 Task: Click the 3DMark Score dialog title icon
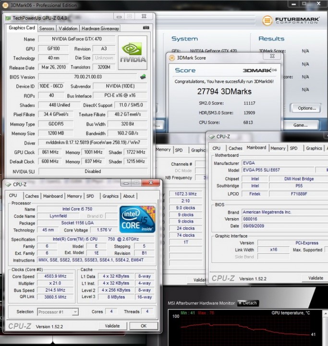172,58
